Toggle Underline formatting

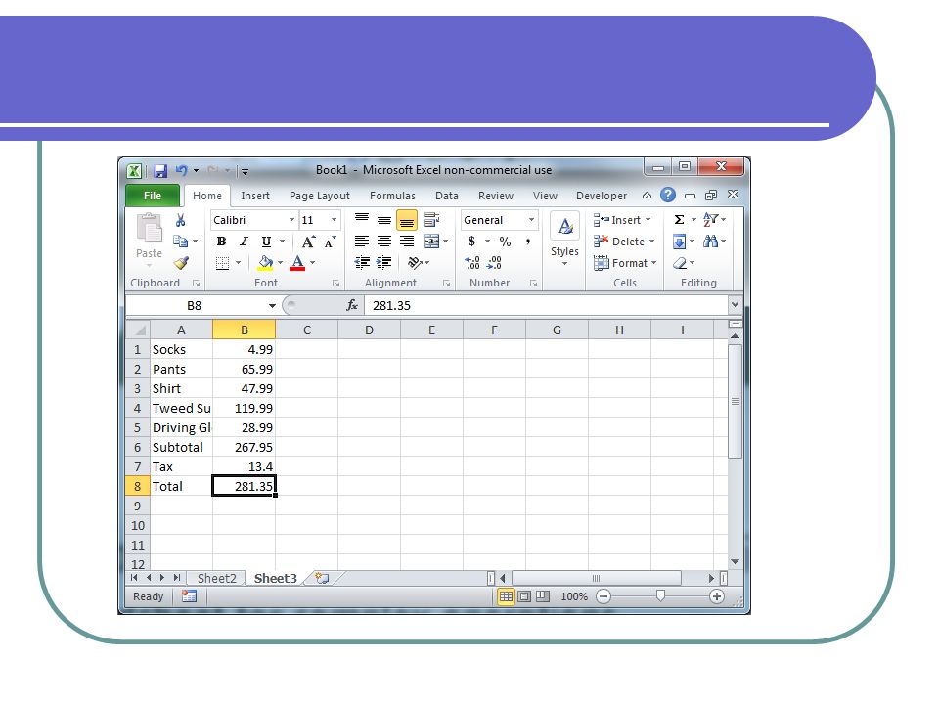point(266,242)
